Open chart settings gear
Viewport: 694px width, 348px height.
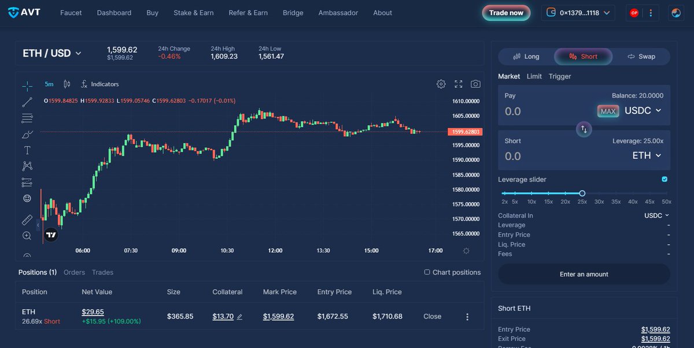tap(441, 84)
